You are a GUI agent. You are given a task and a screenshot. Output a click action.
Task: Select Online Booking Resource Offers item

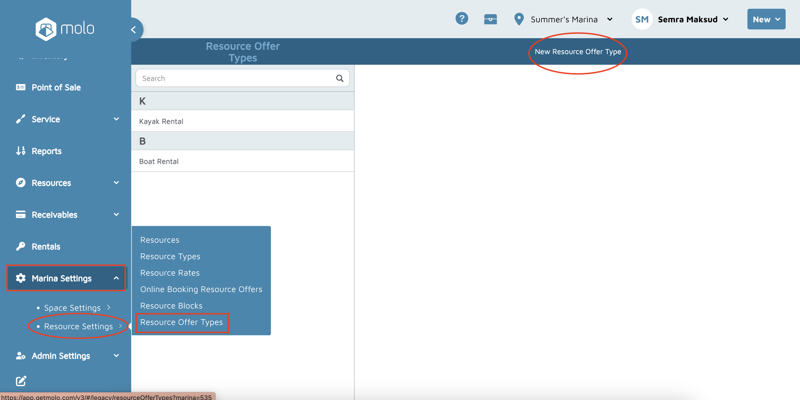coord(201,289)
